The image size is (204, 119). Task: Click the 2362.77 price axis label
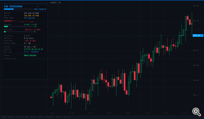[x=196, y=50]
